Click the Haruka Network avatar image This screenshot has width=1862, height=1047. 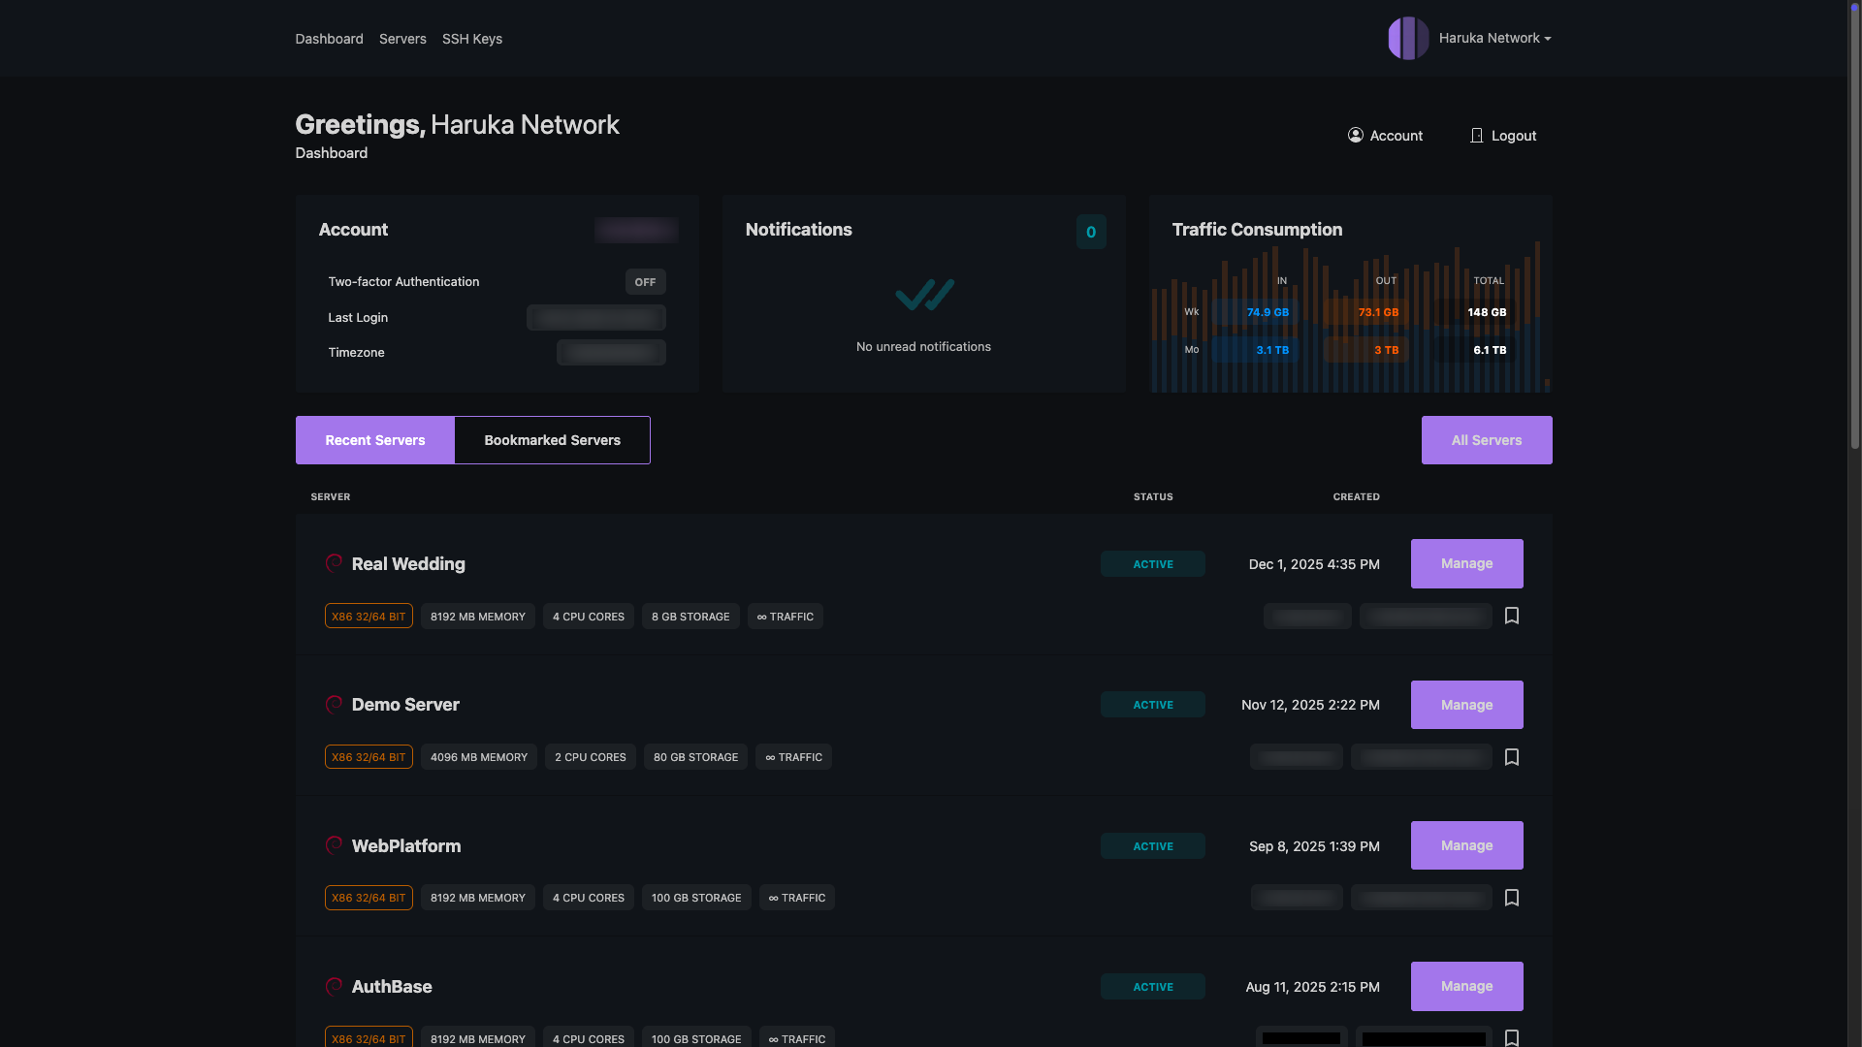pyautogui.click(x=1408, y=39)
